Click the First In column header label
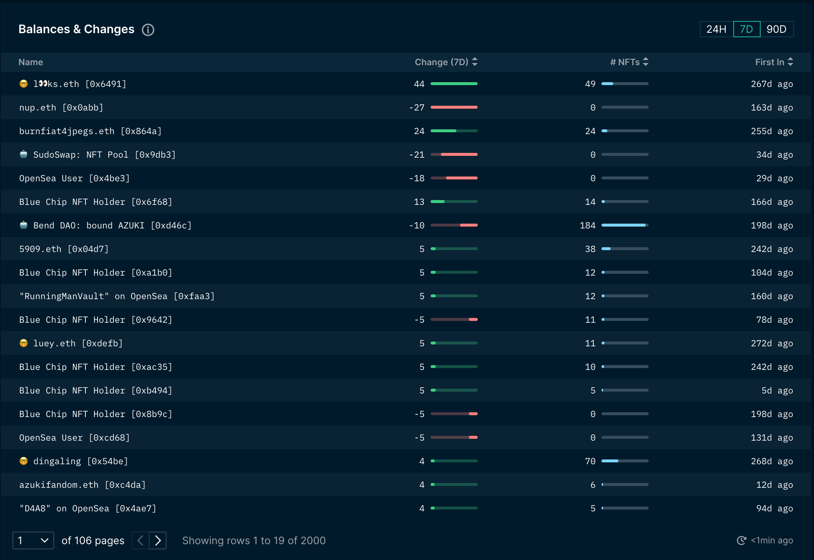Viewport: 814px width, 560px height. [770, 62]
